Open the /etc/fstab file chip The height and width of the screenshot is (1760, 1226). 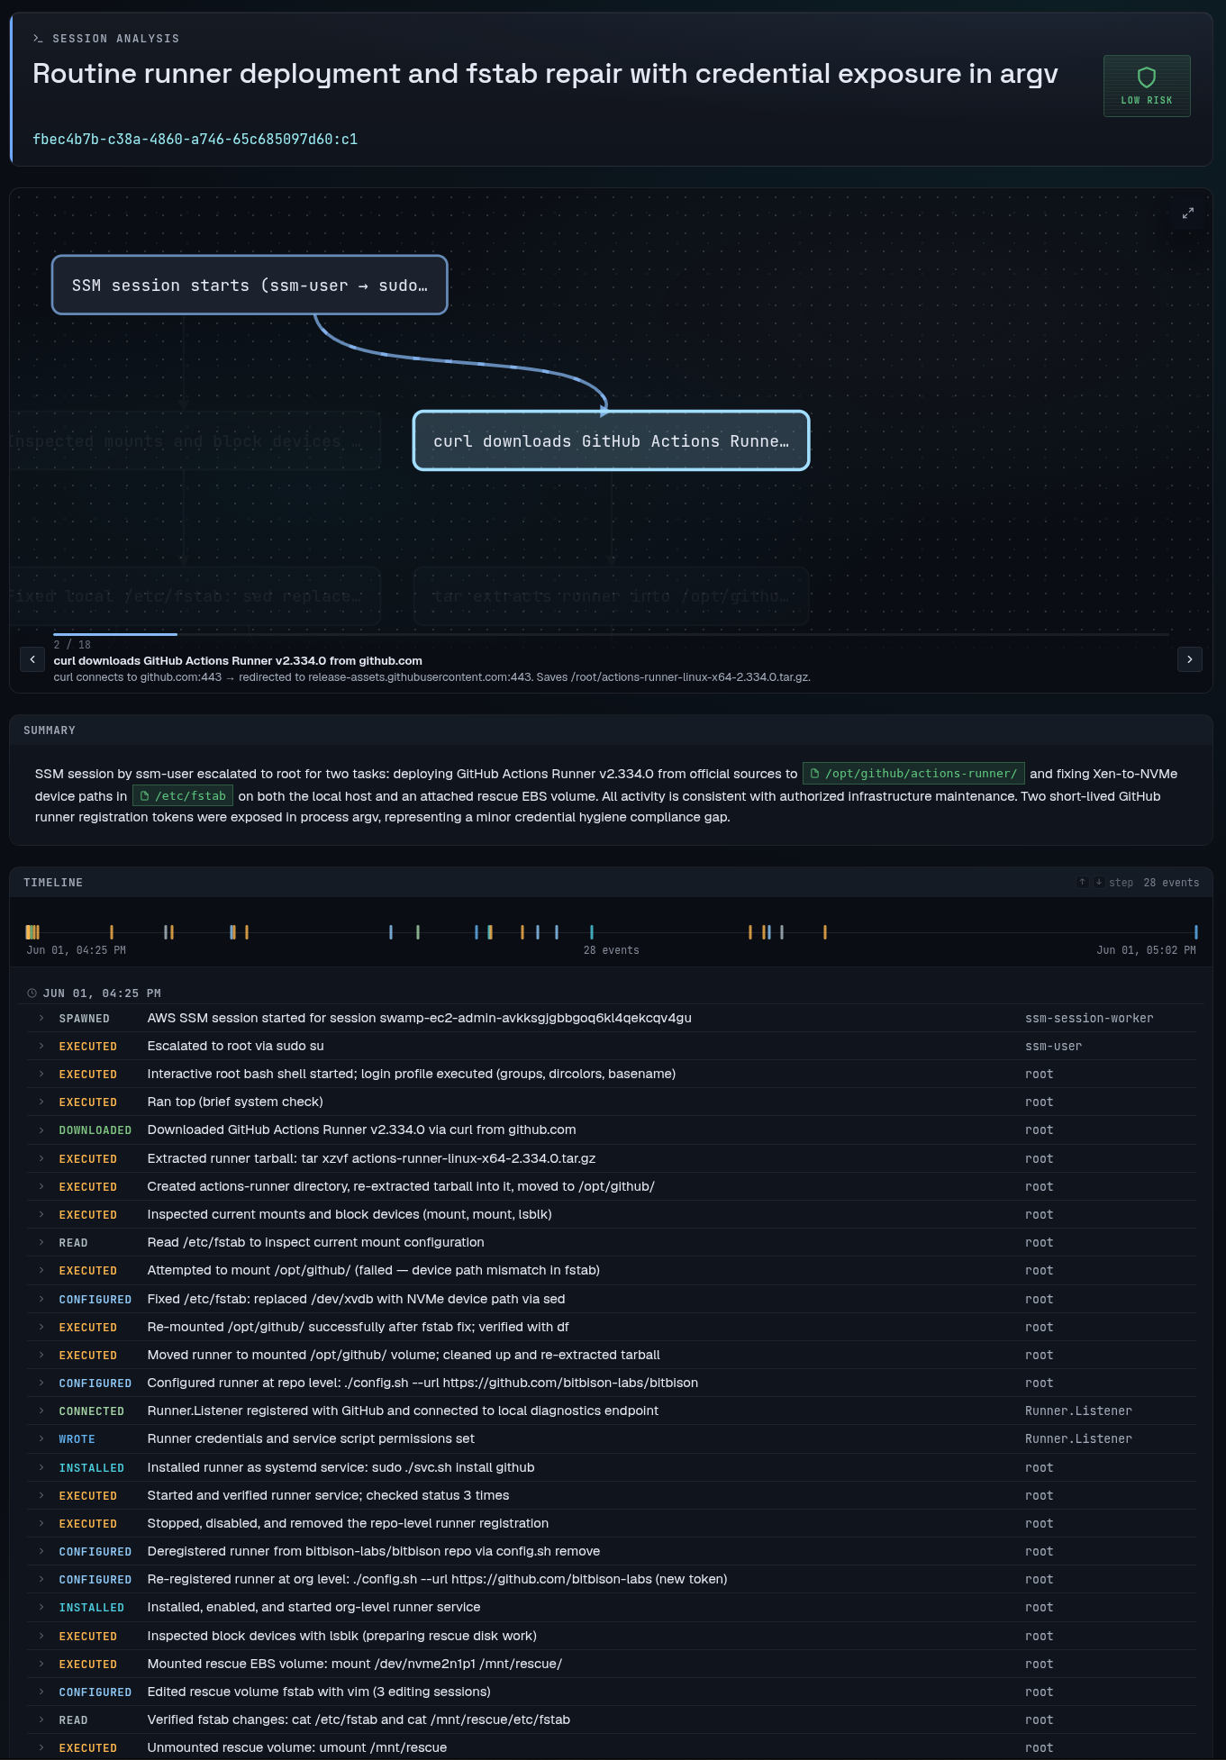click(x=183, y=796)
